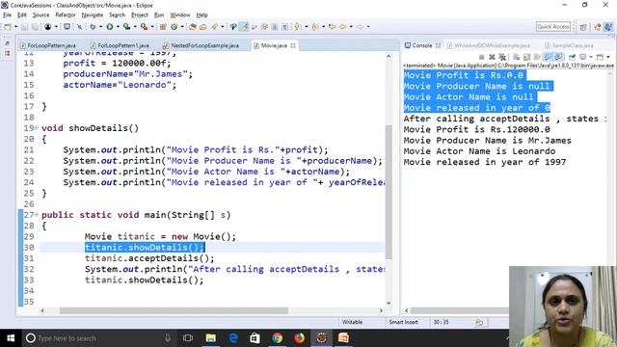Click the Search flashlight toolbar icon
This screenshot has width=617, height=347.
(x=214, y=27)
